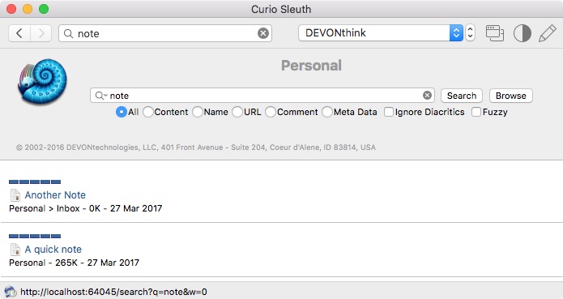Screen dimensions: 563x299
Task: Click the Browse button
Action: pos(511,96)
